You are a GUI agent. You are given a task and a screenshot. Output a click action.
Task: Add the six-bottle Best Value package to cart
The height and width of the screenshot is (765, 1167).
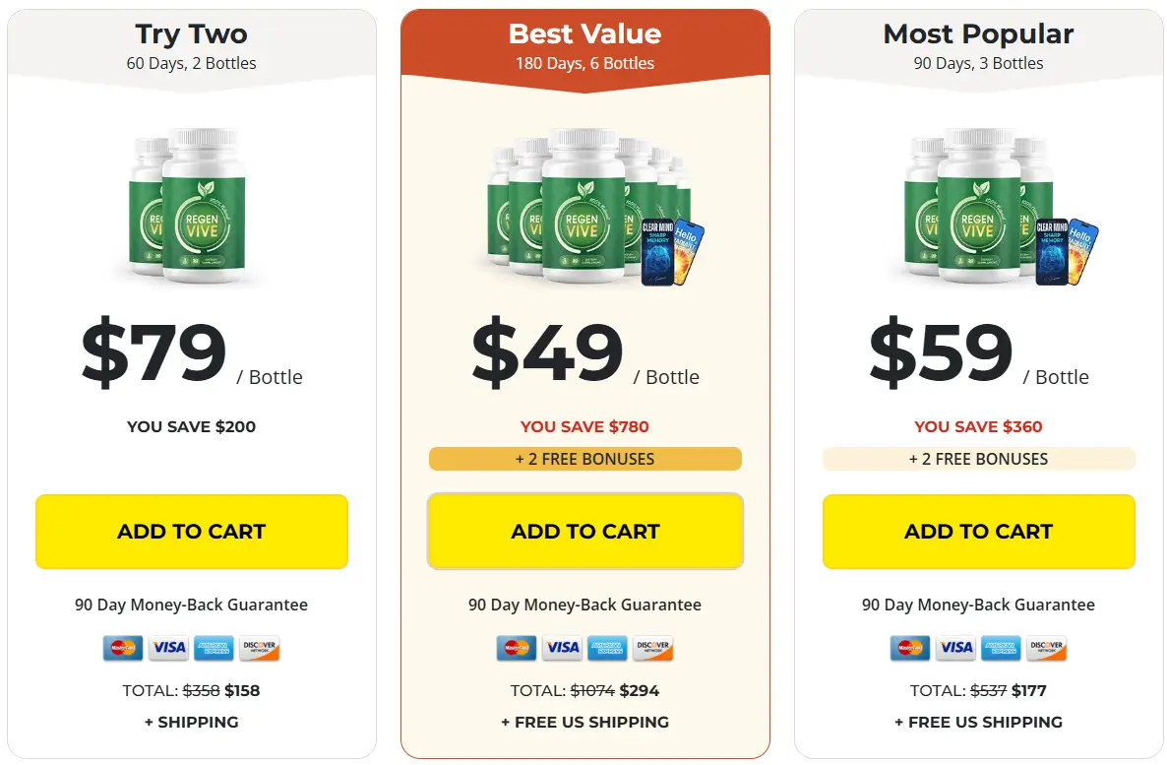click(585, 532)
